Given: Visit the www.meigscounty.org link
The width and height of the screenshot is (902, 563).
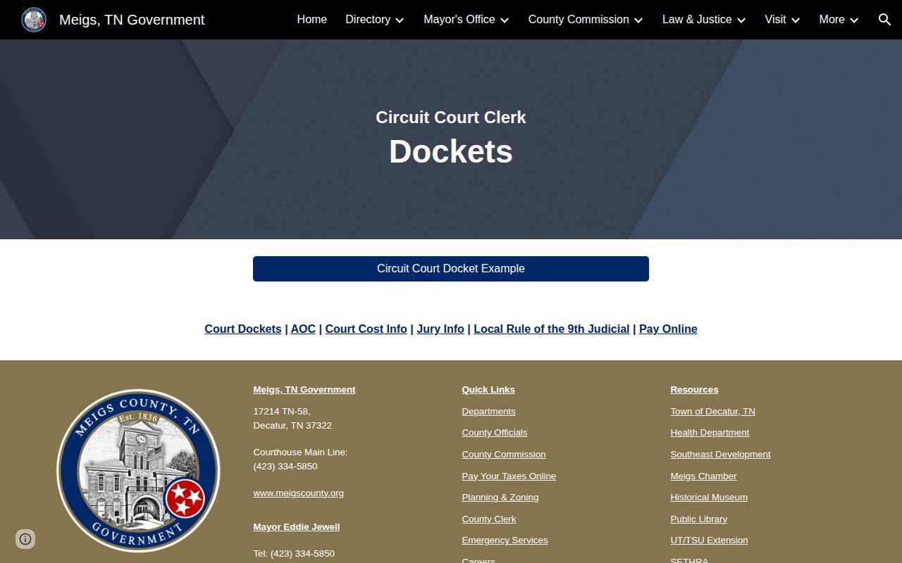Looking at the screenshot, I should click(x=299, y=493).
